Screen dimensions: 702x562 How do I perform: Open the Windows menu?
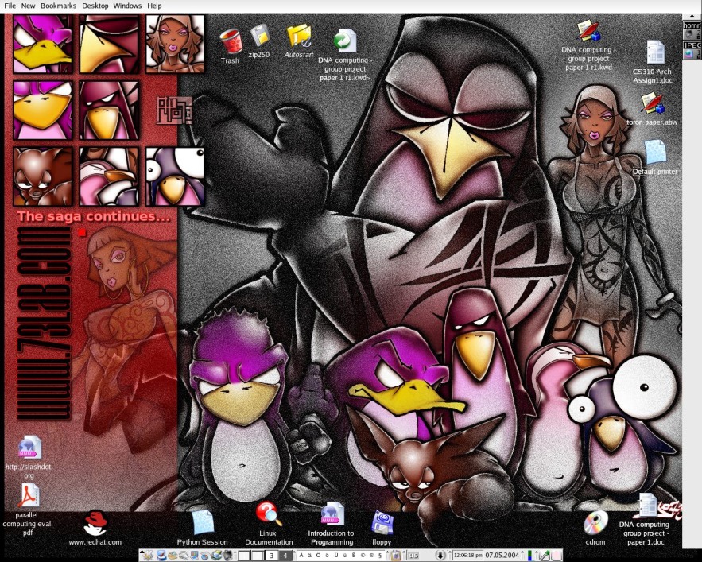[127, 6]
